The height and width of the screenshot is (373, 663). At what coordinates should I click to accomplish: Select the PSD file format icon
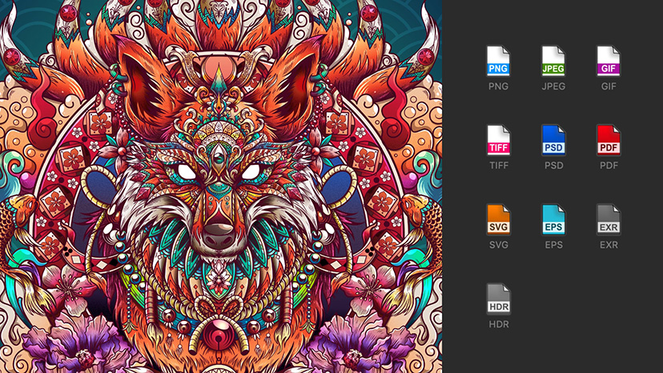[553, 140]
